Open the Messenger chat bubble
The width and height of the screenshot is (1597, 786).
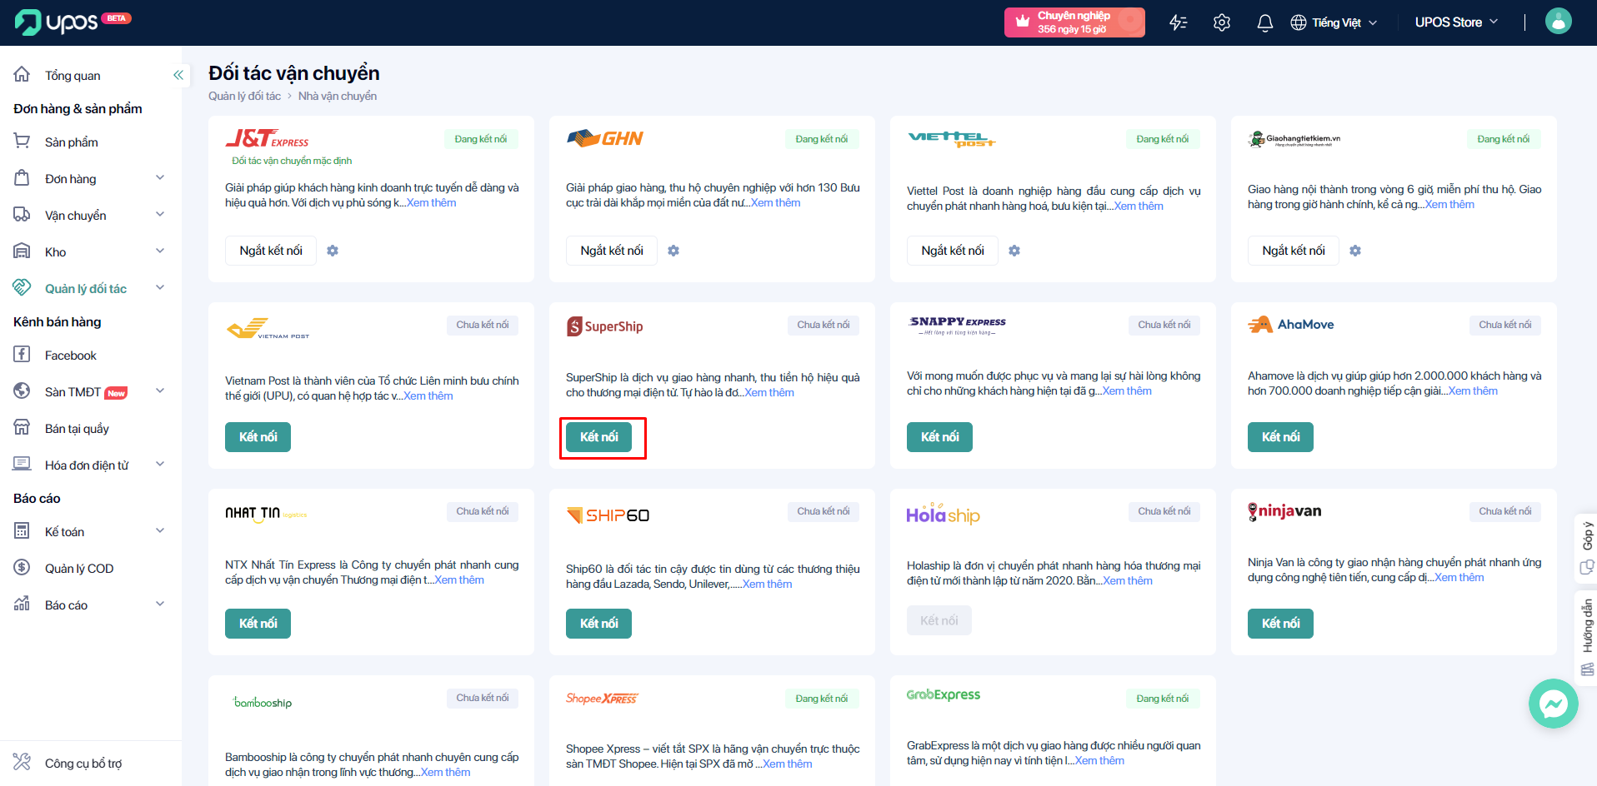click(1553, 704)
